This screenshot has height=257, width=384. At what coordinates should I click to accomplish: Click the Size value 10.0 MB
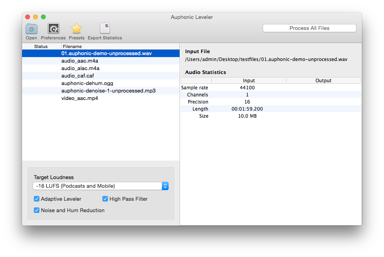pyautogui.click(x=247, y=116)
